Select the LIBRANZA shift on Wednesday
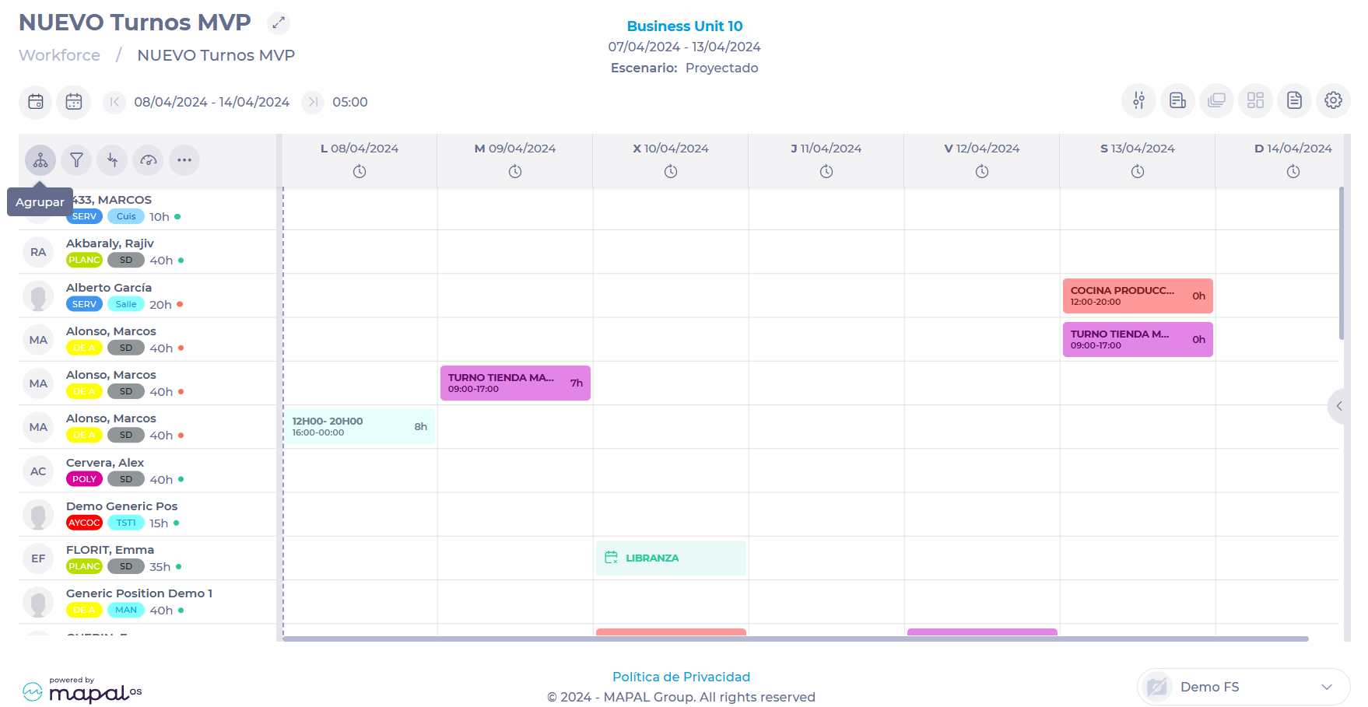 pos(671,558)
